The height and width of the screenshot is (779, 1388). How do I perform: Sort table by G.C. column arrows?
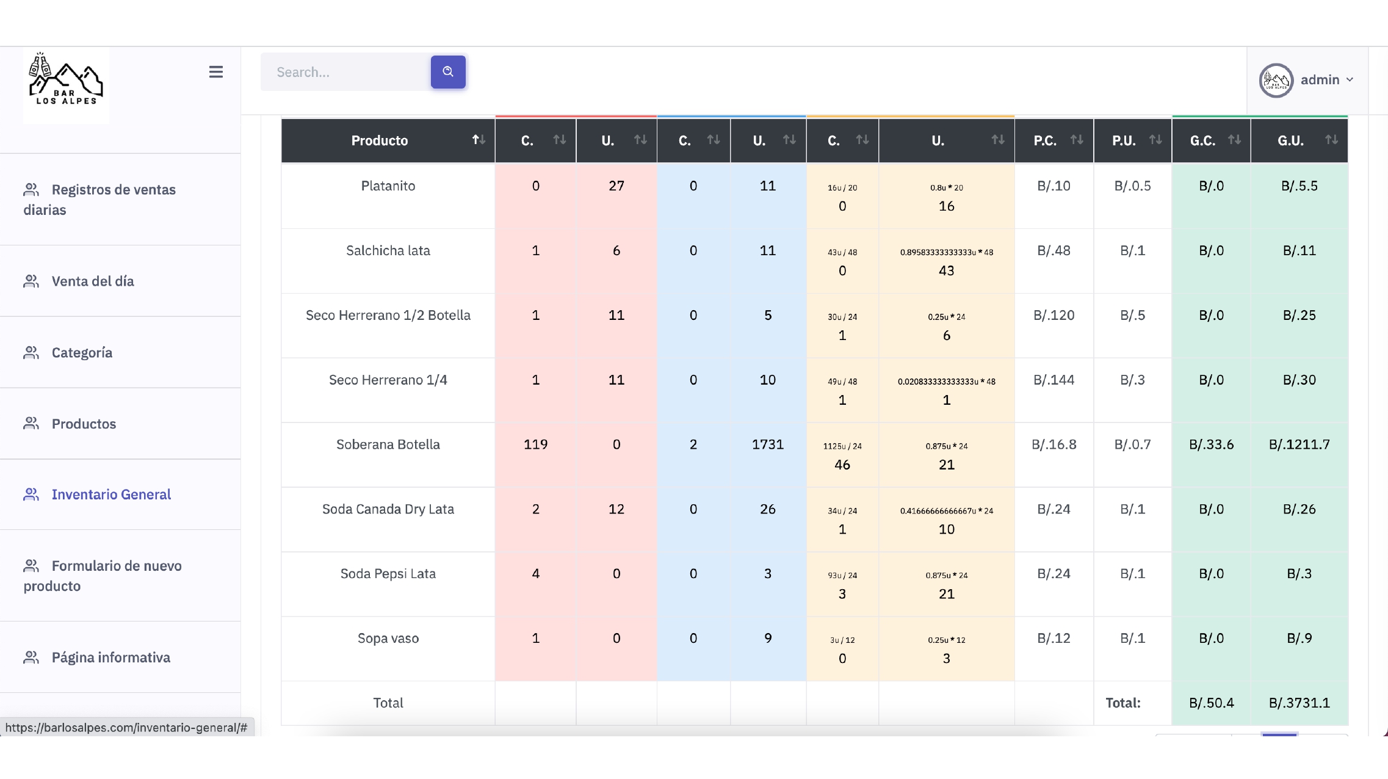click(1234, 140)
